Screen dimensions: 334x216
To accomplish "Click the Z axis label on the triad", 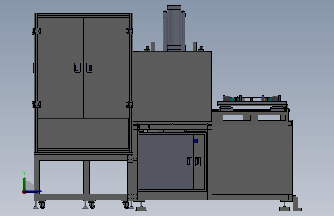I will click(41, 189).
